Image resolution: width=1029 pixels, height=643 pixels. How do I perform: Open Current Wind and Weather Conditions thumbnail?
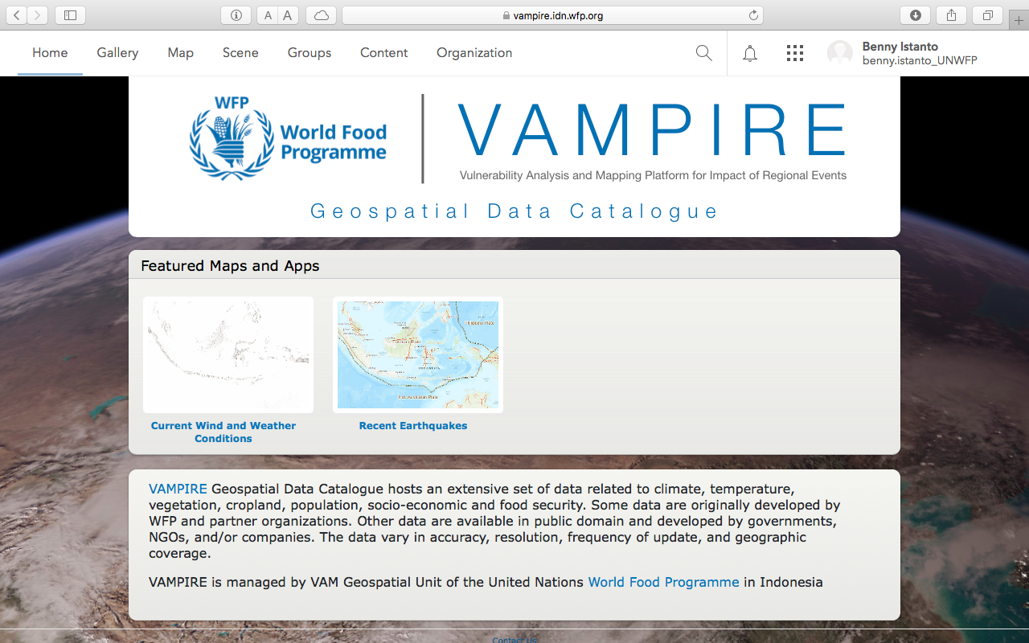tap(228, 354)
